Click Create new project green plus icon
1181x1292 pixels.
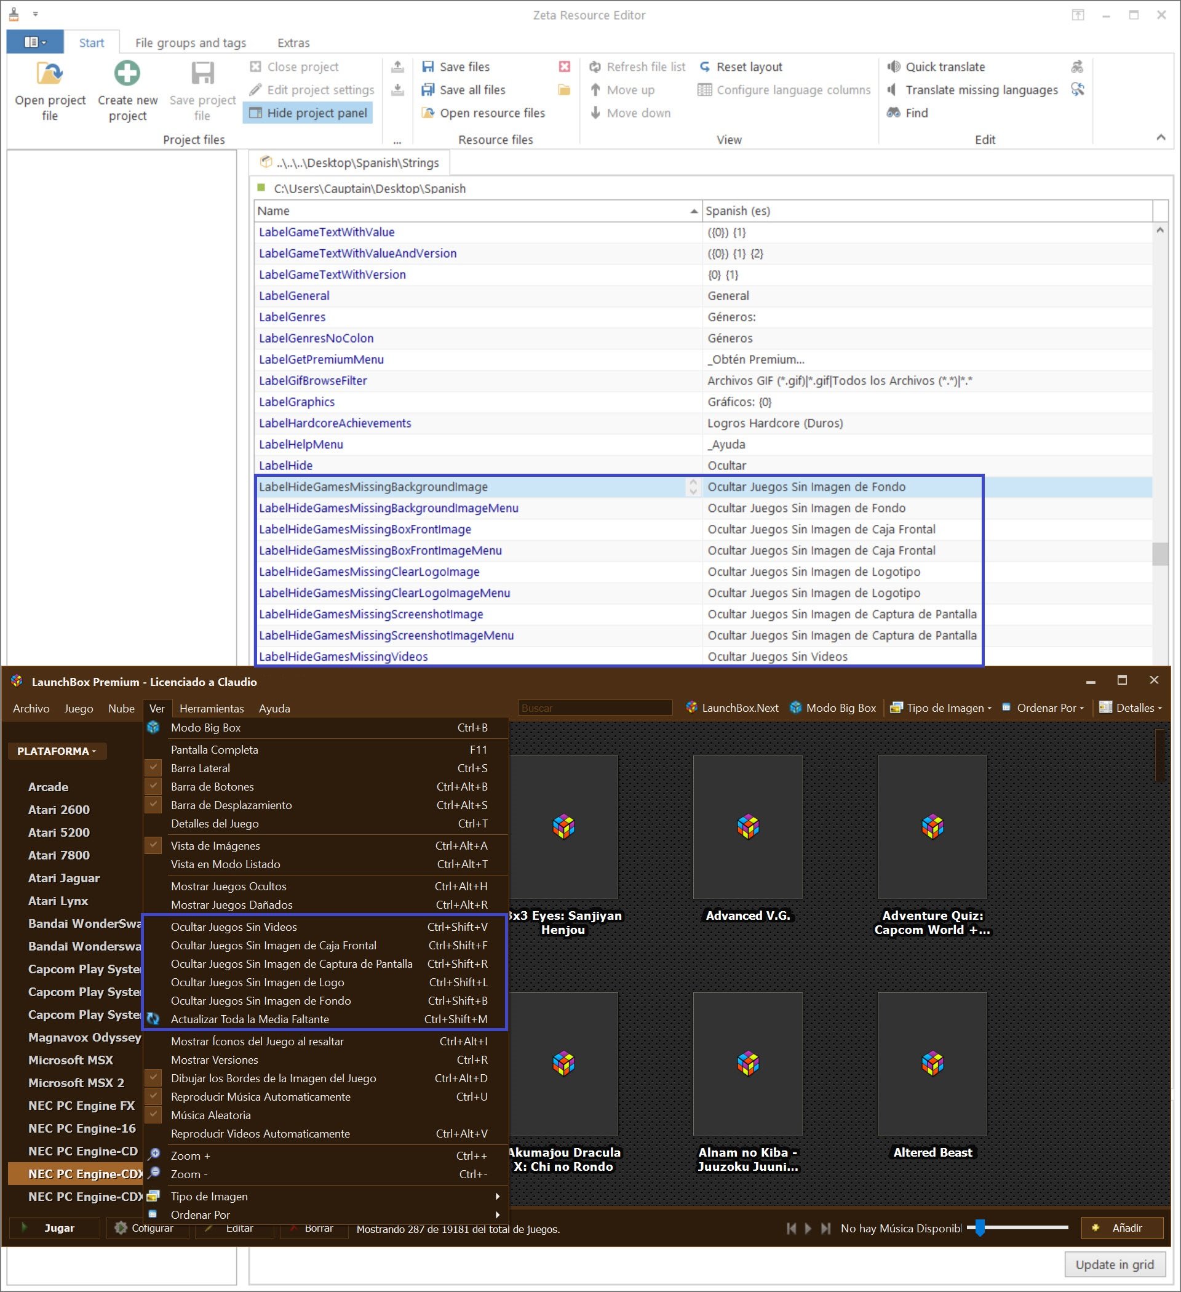click(x=127, y=73)
